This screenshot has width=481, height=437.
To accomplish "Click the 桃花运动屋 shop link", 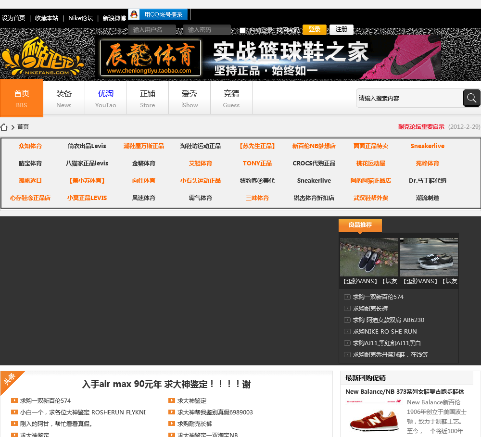I will point(370,163).
